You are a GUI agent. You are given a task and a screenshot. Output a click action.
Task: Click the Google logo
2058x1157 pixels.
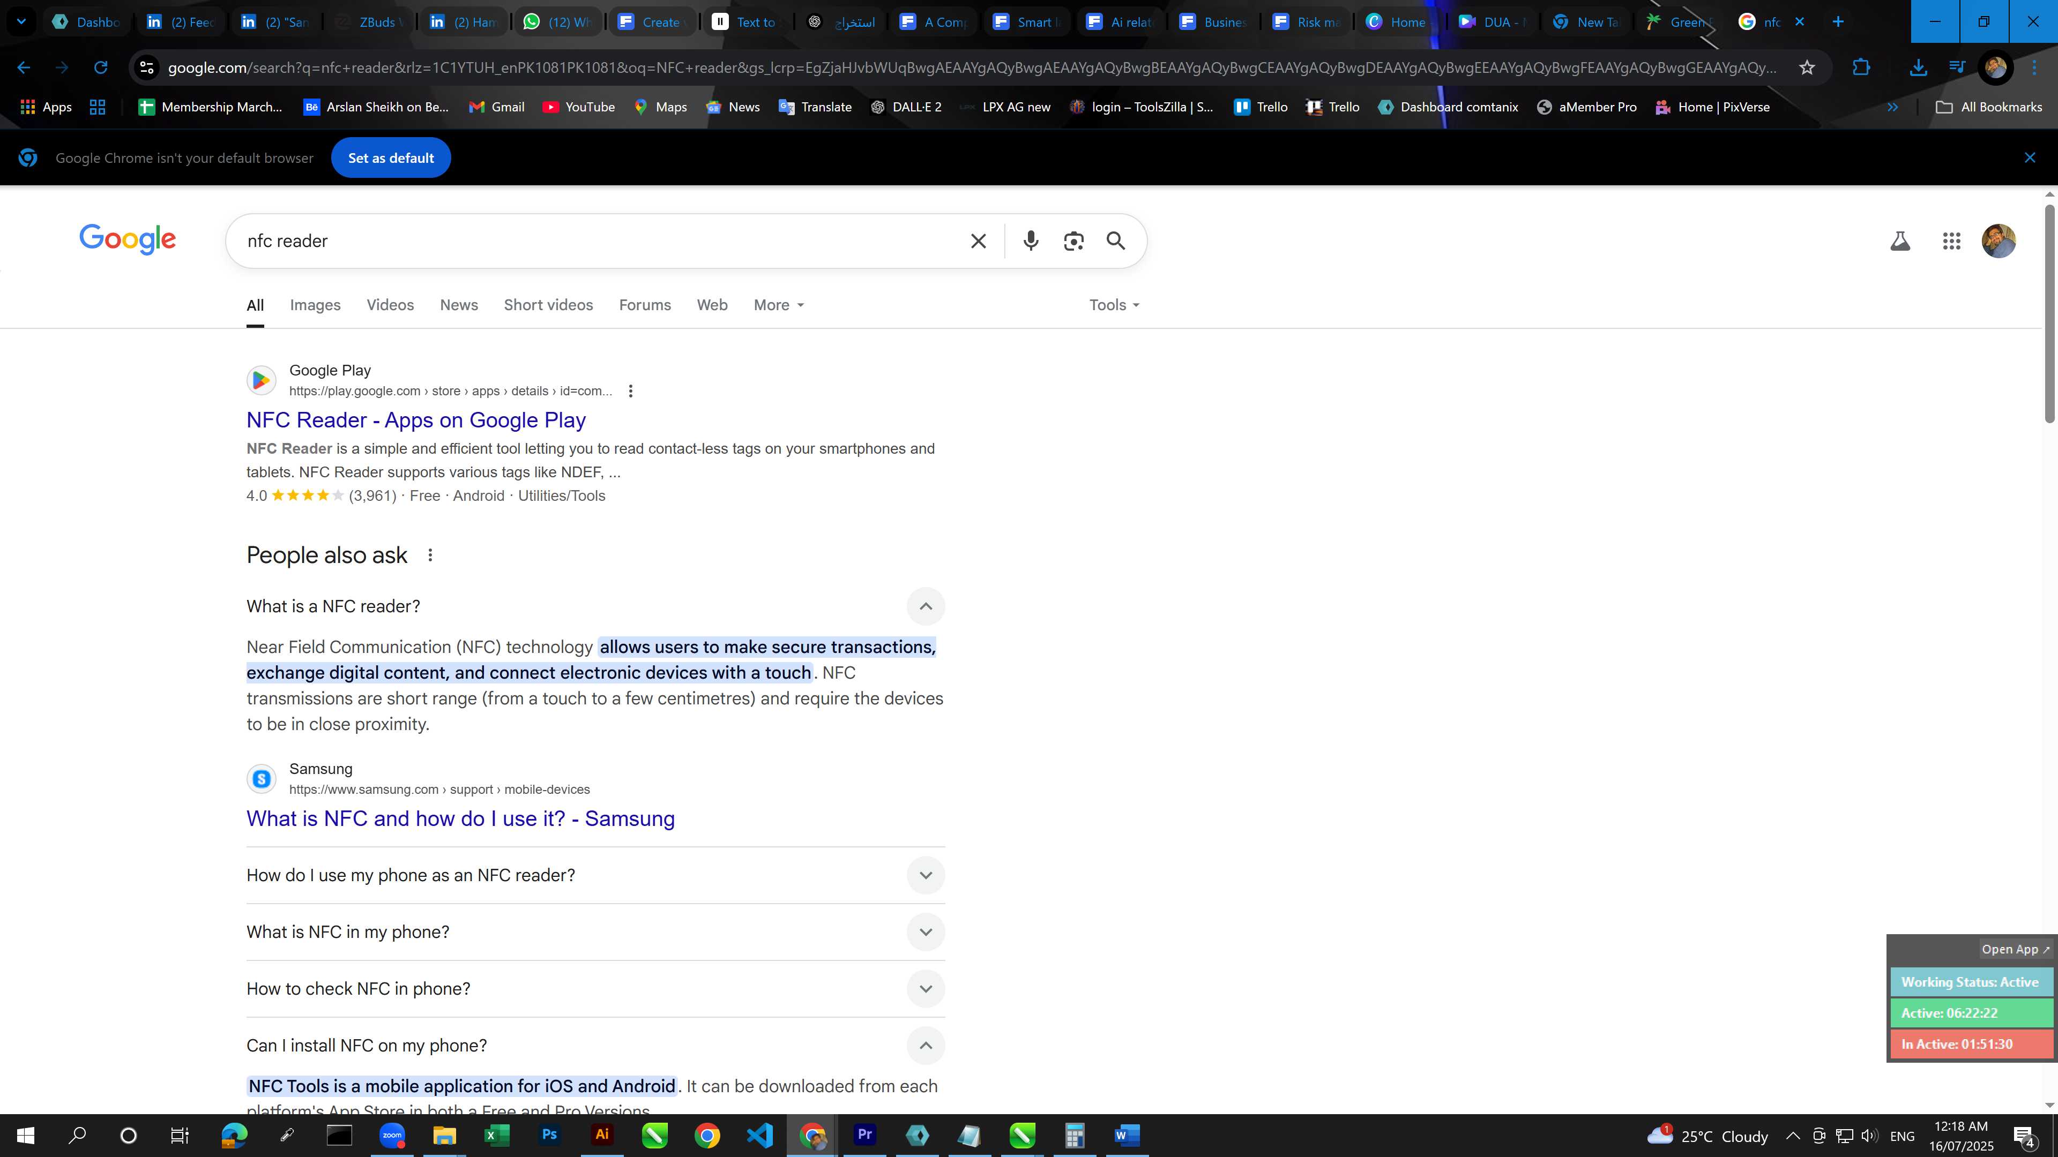coord(128,239)
